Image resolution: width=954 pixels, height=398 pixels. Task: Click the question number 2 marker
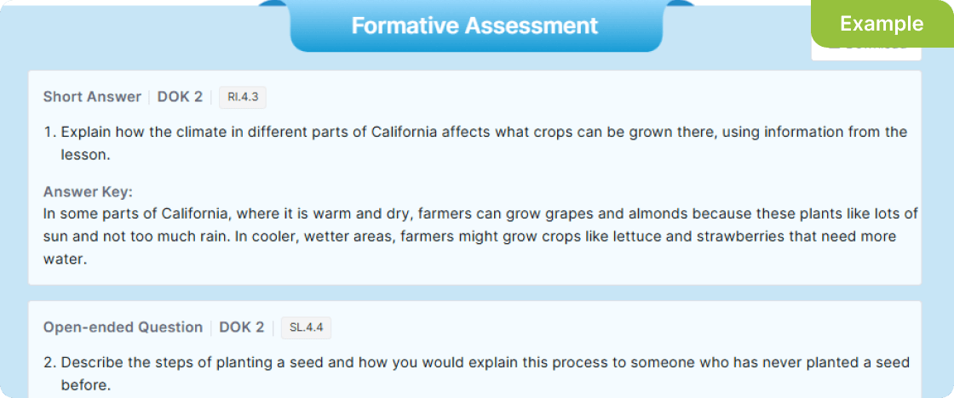tap(49, 363)
